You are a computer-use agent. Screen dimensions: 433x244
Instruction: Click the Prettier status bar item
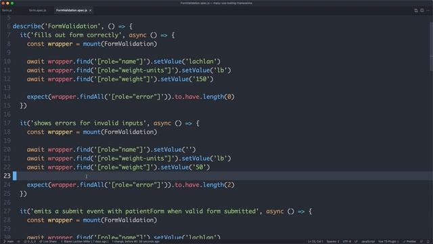[x=409, y=241]
